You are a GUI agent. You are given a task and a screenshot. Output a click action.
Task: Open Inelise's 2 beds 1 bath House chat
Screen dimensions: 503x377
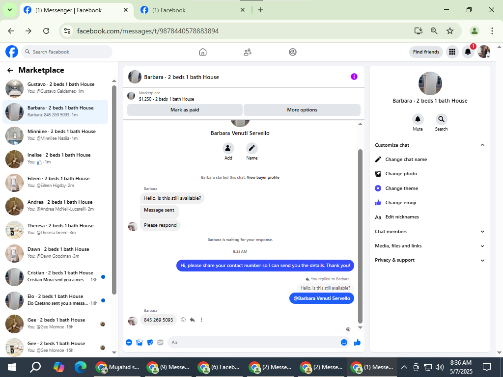(55, 159)
